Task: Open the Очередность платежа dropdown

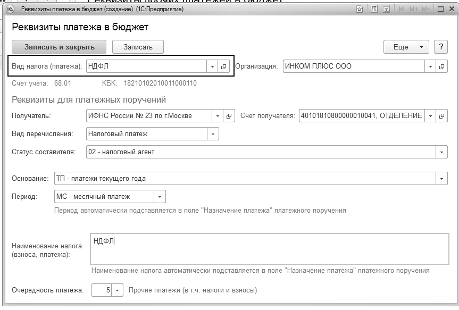Action: click(118, 290)
